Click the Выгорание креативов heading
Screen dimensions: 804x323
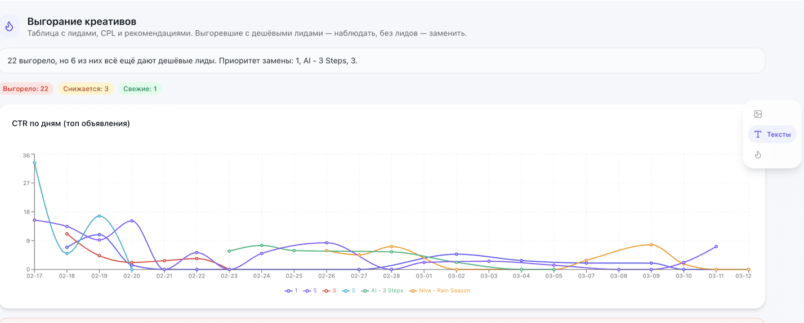(x=82, y=21)
